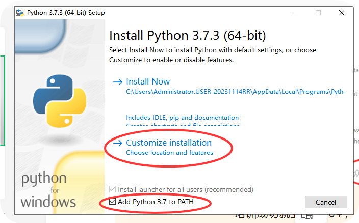This screenshot has height=223, width=359.
Task: Minimize the Python Setup window
Action: (x=293, y=13)
